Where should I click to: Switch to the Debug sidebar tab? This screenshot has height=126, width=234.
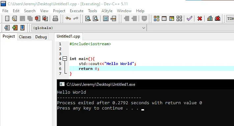41,37
